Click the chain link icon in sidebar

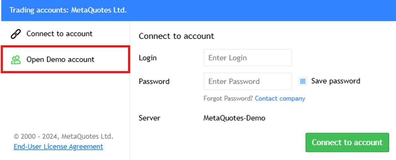(16, 34)
